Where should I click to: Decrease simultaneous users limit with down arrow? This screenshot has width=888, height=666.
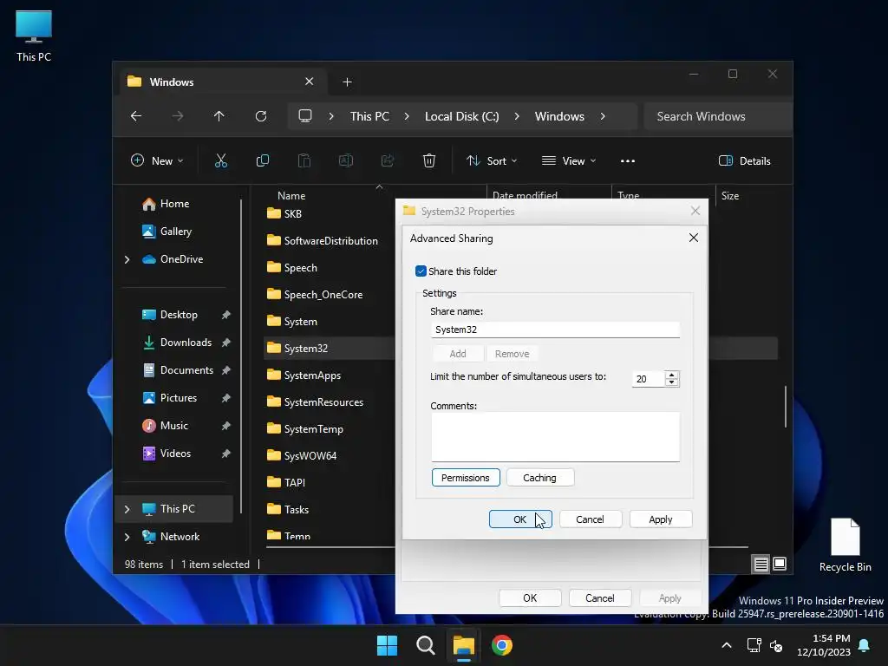(672, 382)
